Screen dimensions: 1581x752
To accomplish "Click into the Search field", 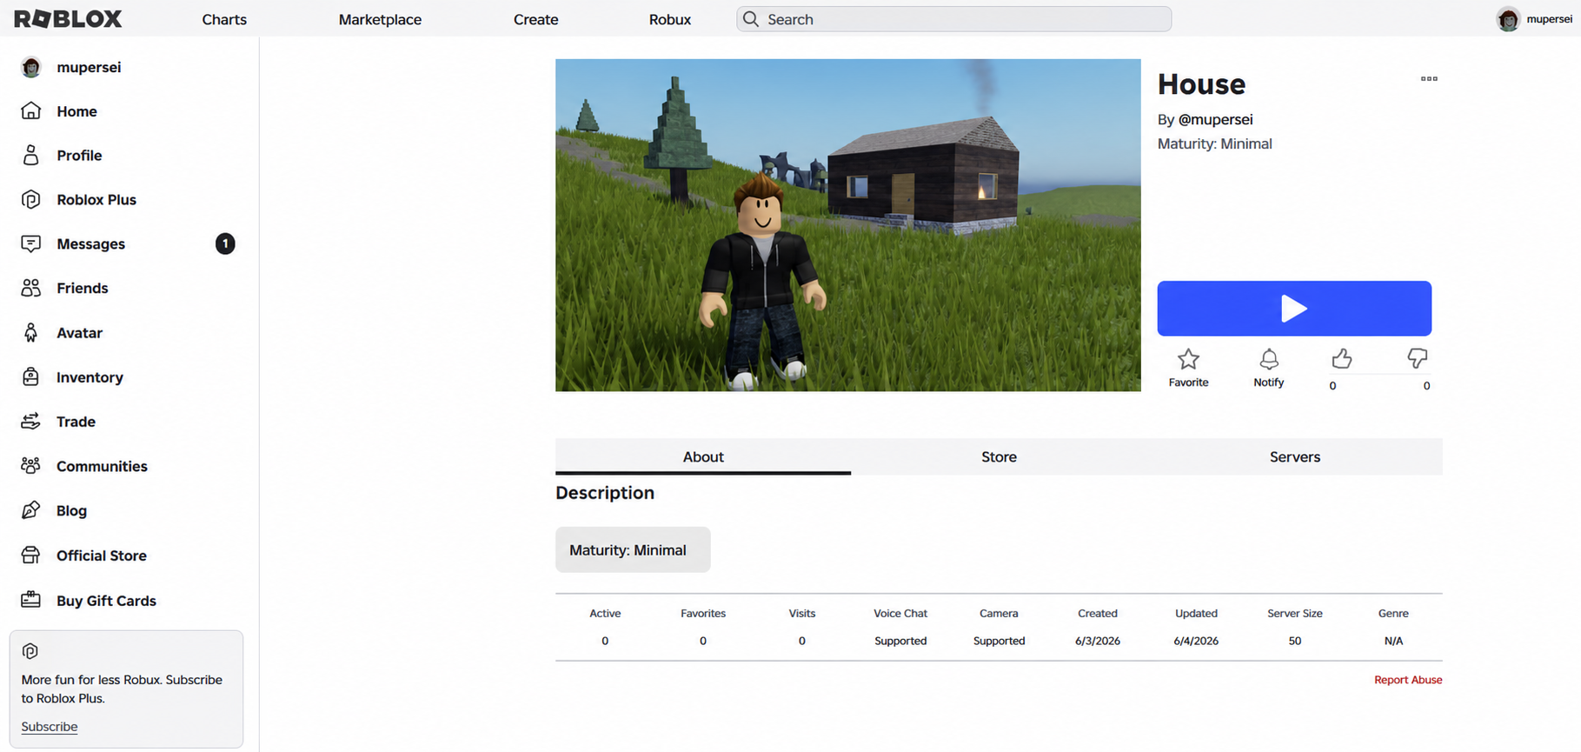I will (953, 19).
